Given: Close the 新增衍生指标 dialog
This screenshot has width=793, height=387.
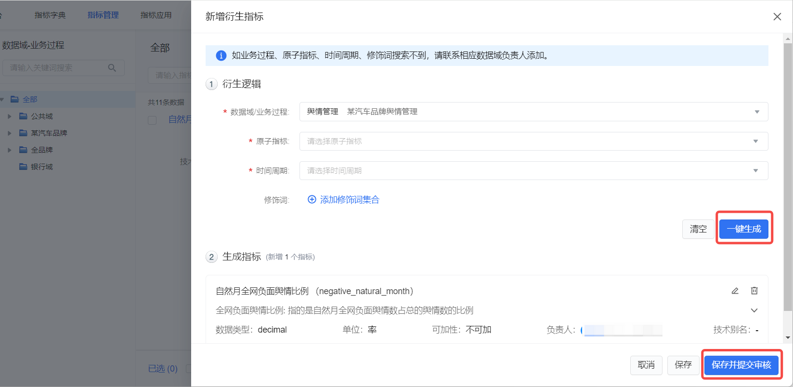Looking at the screenshot, I should coord(777,17).
